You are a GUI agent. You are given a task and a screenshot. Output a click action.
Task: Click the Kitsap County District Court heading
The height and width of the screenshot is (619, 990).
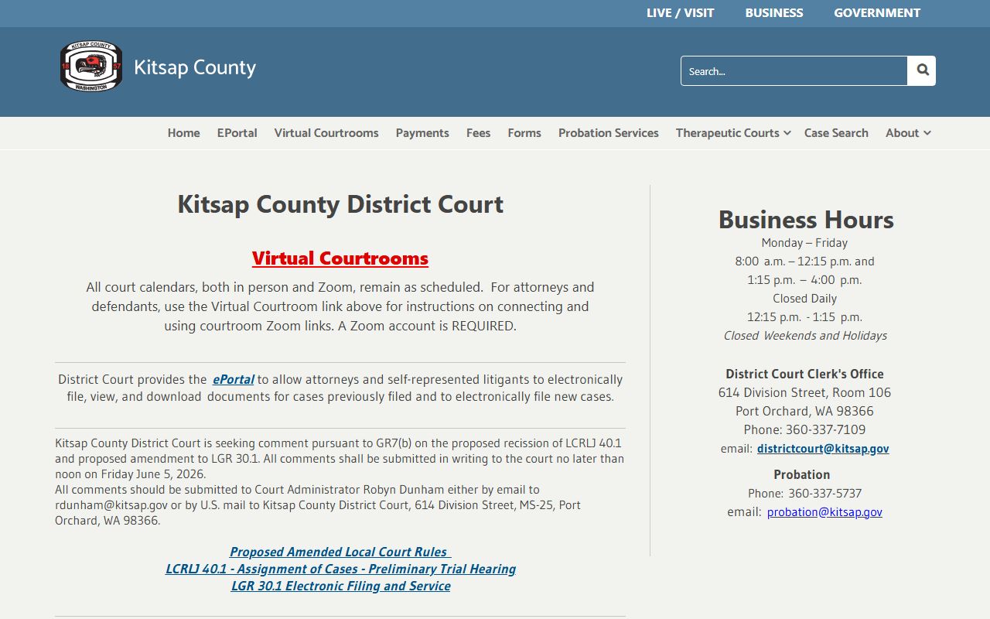point(340,204)
